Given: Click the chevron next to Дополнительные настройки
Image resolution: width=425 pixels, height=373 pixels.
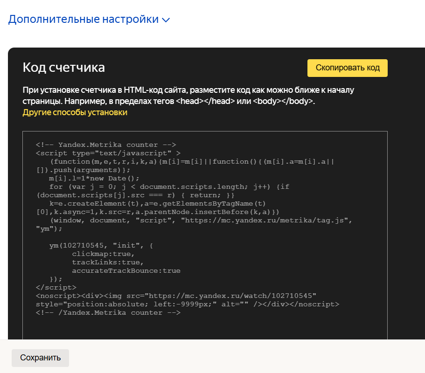Looking at the screenshot, I should coord(166,20).
